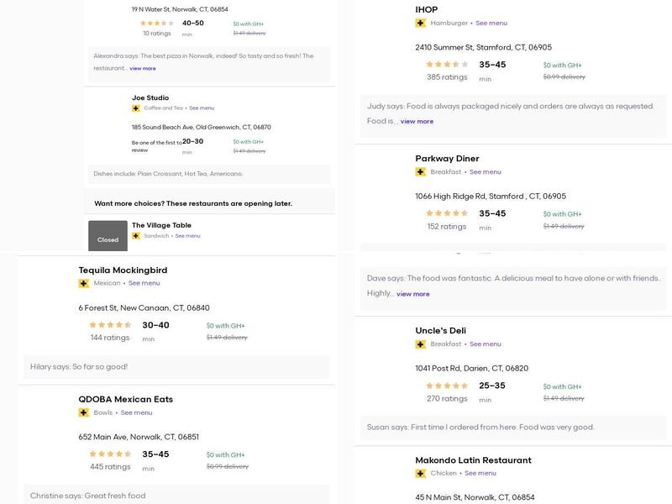Click the GH+ badge under Uncle's Deli
This screenshot has width=672, height=504.
421,344
